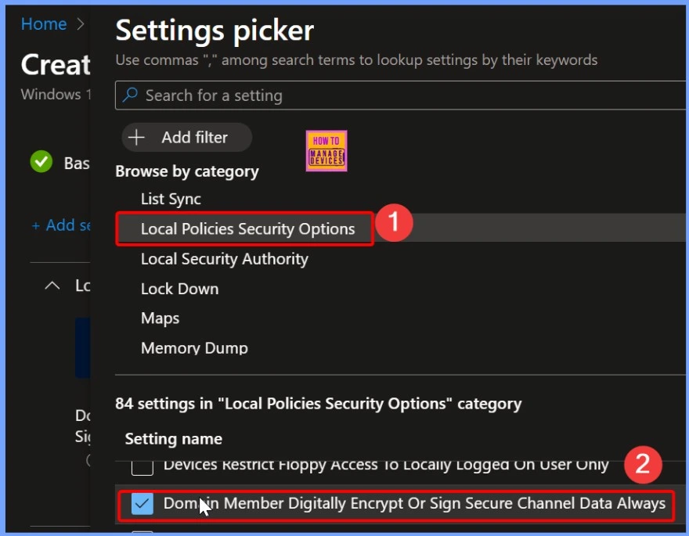
Task: Select the Memory Dump category
Action: [x=194, y=348]
